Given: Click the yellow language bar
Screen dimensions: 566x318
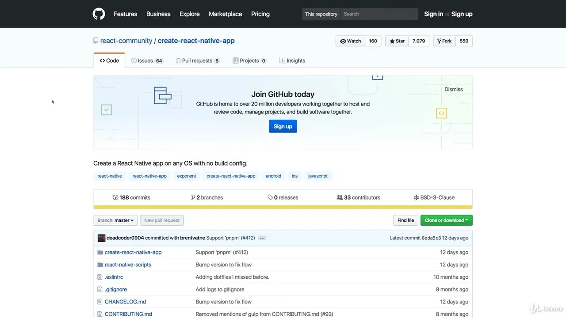Looking at the screenshot, I should click(283, 207).
